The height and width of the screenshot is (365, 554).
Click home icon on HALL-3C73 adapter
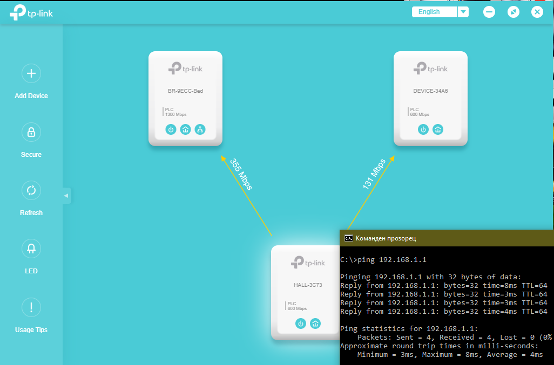pos(315,323)
